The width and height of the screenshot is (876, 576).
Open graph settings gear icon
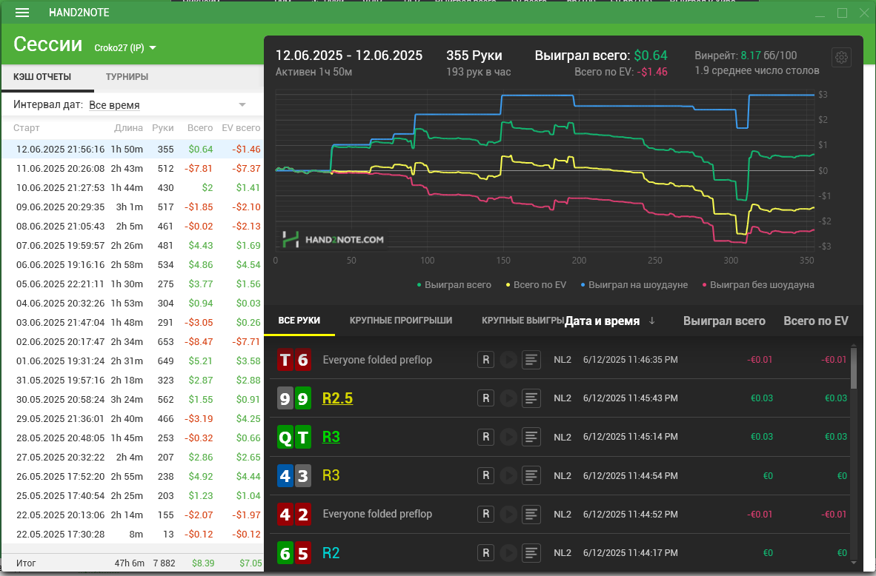(841, 57)
